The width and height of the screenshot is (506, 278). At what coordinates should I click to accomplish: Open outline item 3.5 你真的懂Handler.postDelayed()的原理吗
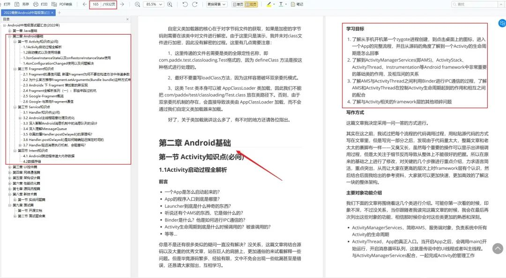[x=58, y=134]
